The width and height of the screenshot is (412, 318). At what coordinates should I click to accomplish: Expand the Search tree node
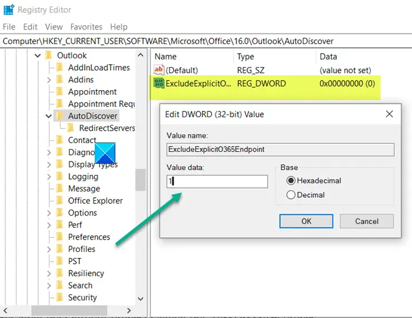[x=49, y=285]
